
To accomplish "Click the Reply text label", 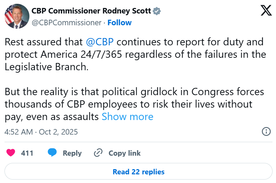I will coord(72,153).
